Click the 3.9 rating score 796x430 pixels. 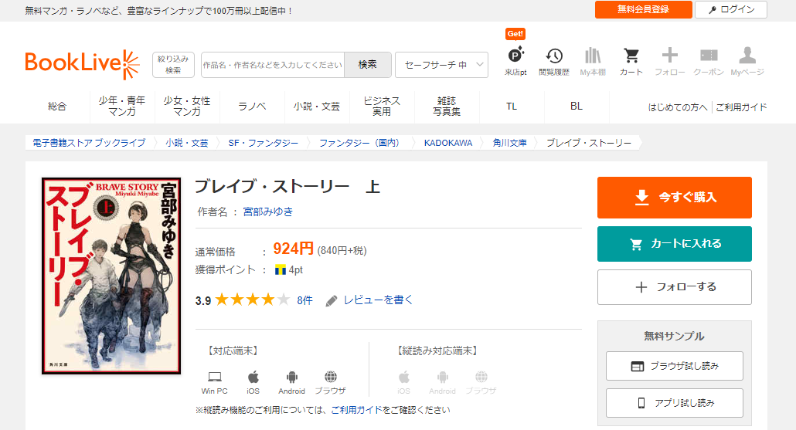pos(203,301)
